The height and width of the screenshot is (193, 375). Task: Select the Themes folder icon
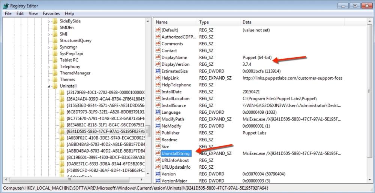[55, 80]
